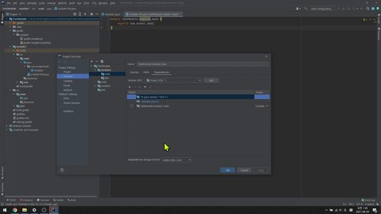Open the Build tool window
The image size is (381, 214).
point(71,200)
